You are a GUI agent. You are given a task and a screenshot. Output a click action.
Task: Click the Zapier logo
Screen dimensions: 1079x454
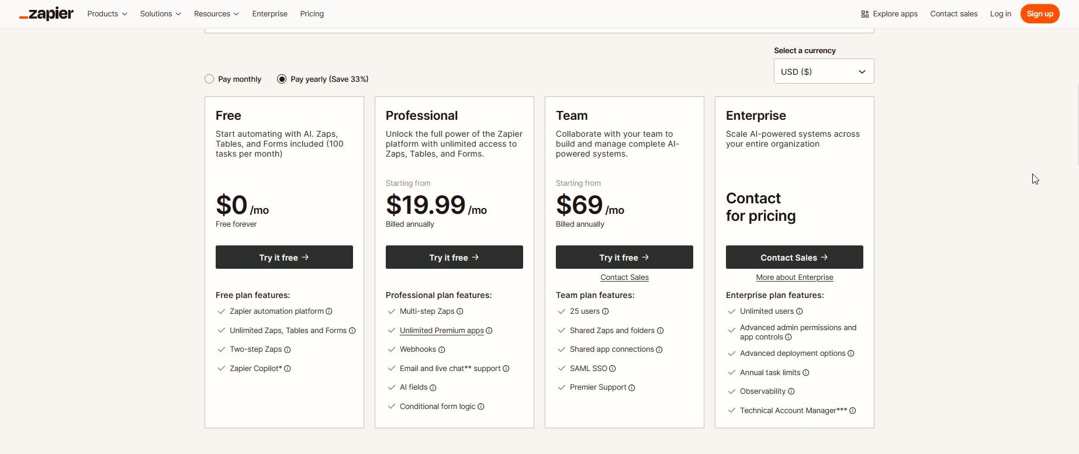[x=46, y=13]
